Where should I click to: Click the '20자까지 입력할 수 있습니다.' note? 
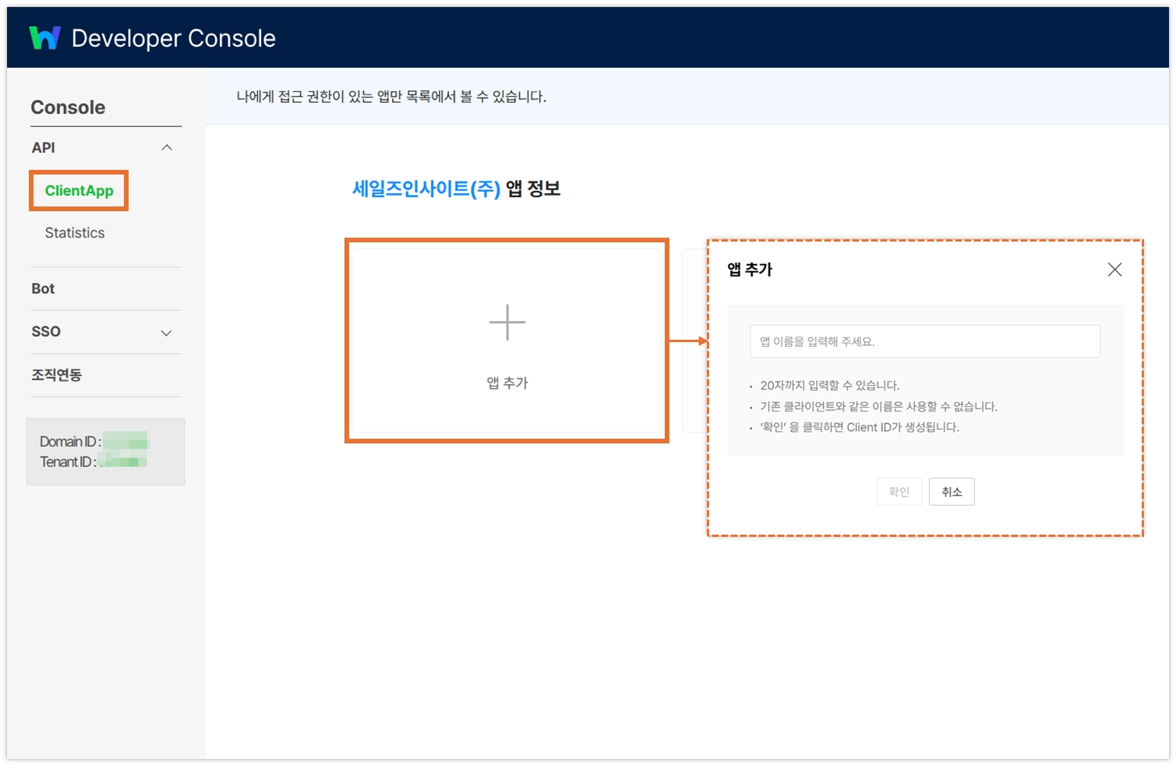[x=830, y=385]
